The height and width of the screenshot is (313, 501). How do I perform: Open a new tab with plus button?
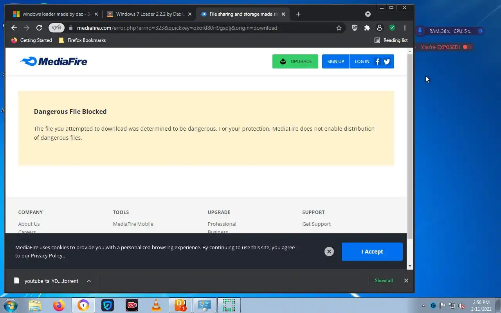pyautogui.click(x=298, y=14)
